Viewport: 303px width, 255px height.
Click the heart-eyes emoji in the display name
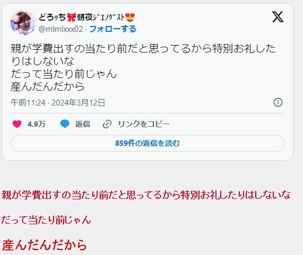130,17
